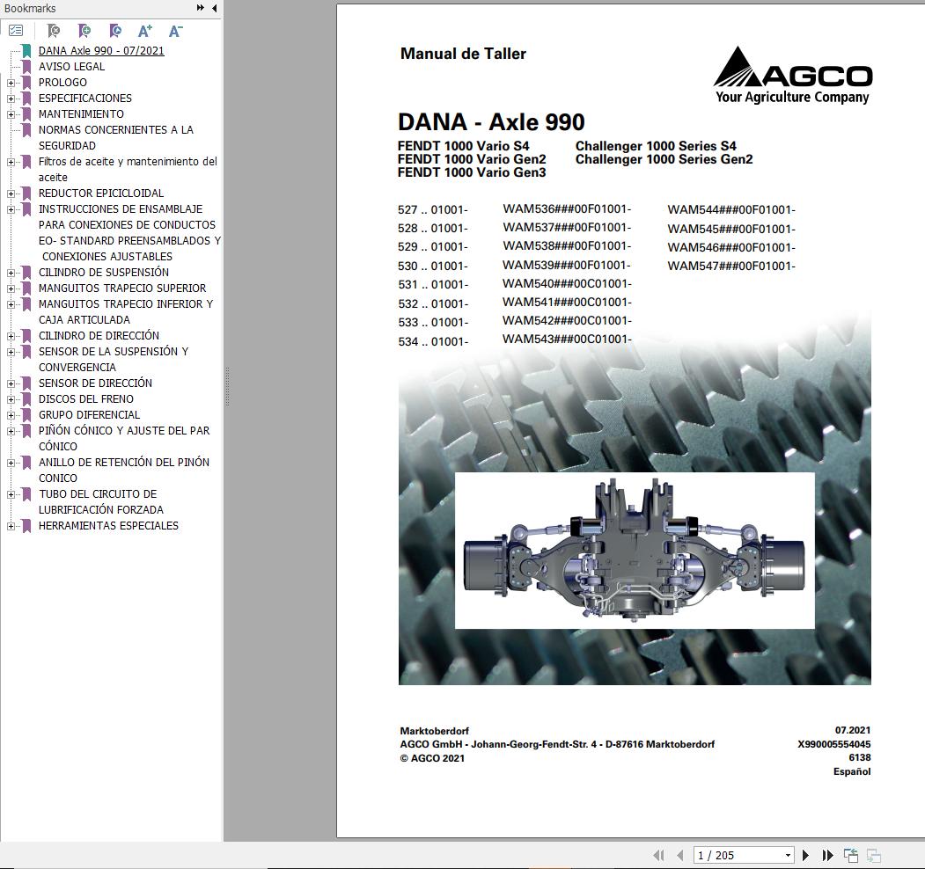Expand the ESPECIFICACIONES bookmark

click(x=9, y=98)
